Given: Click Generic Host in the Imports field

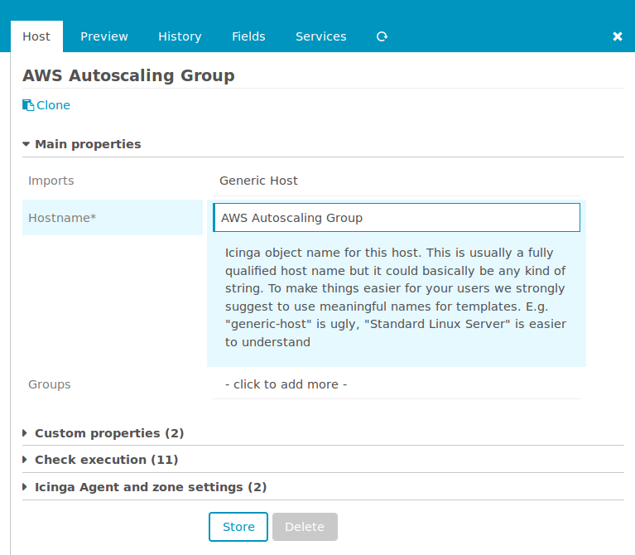Looking at the screenshot, I should (x=258, y=181).
